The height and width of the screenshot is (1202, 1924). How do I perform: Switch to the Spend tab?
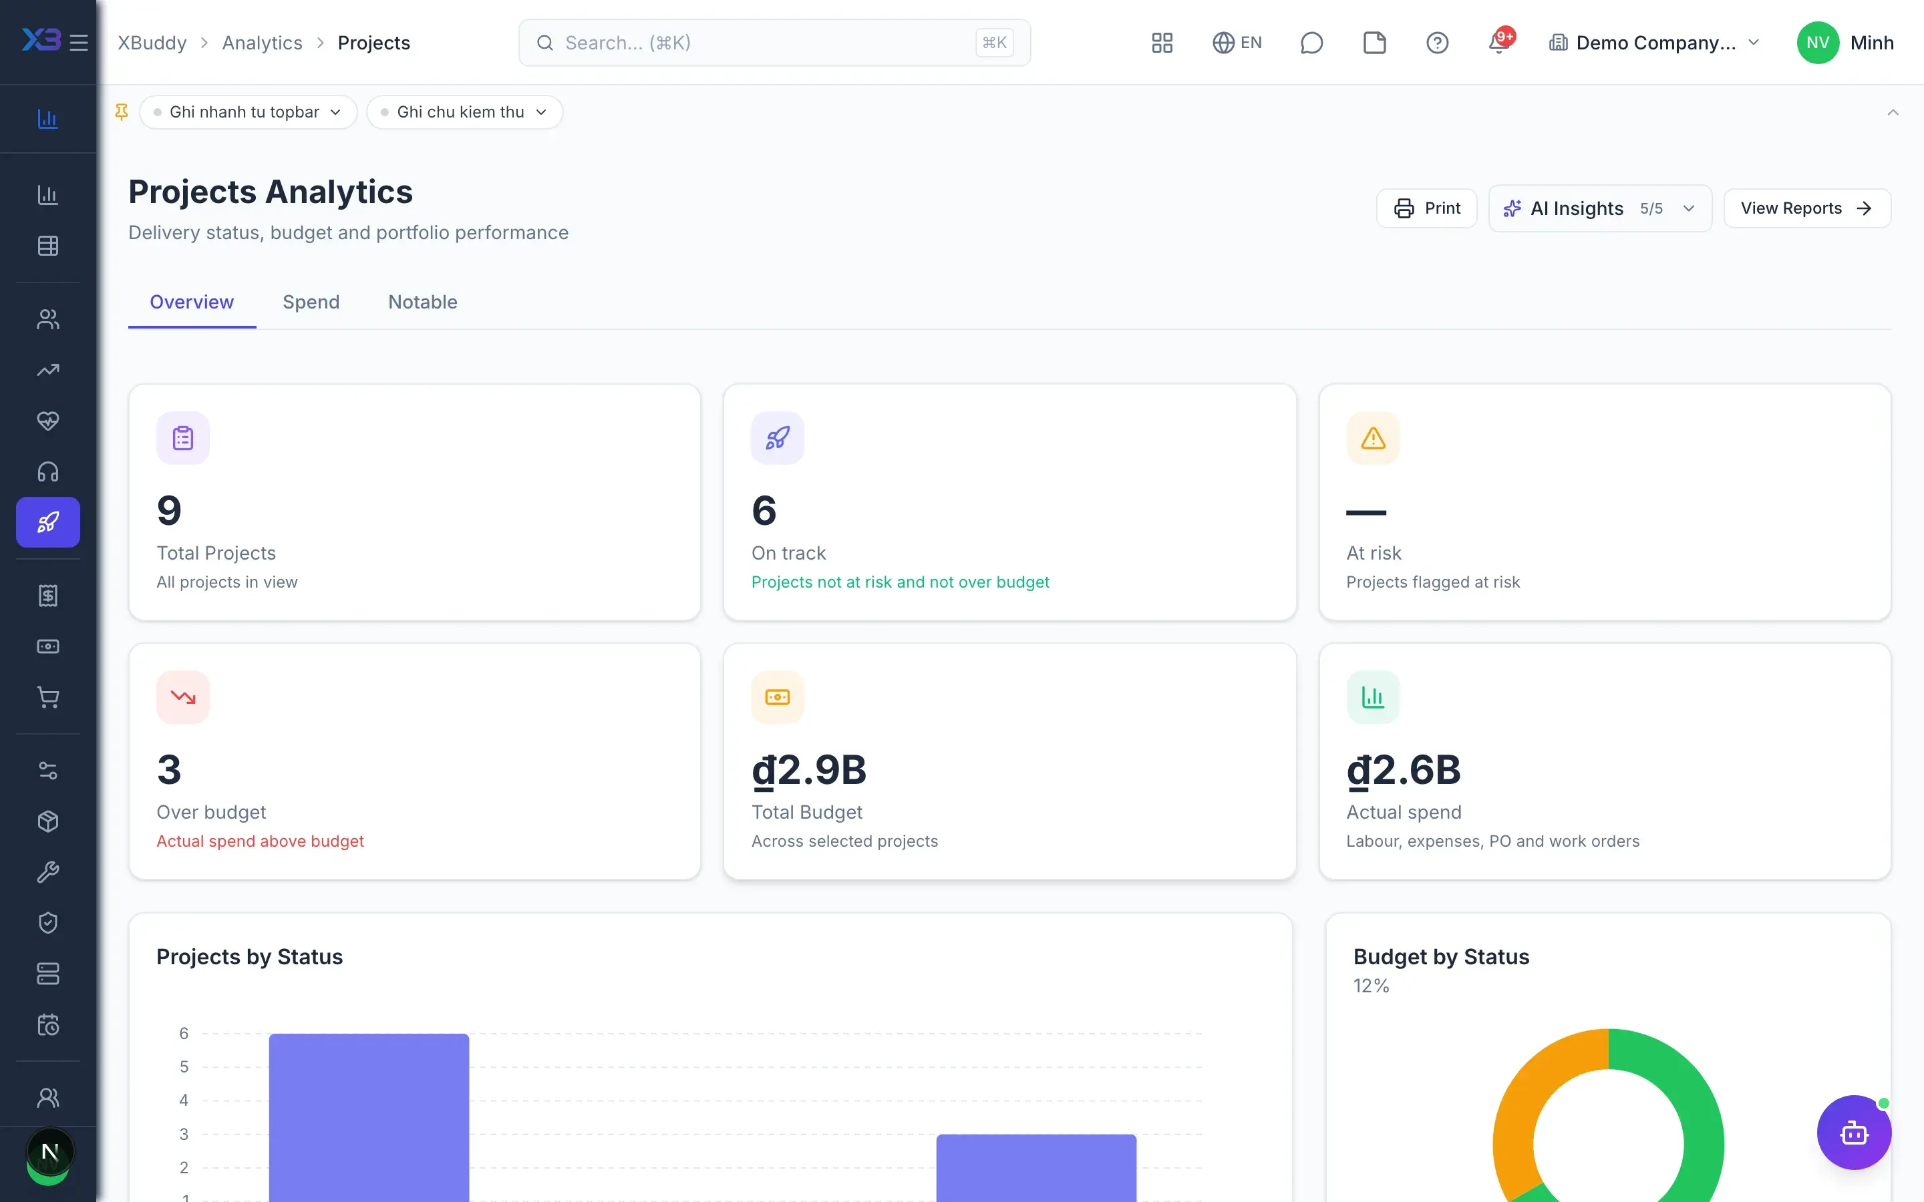311,302
